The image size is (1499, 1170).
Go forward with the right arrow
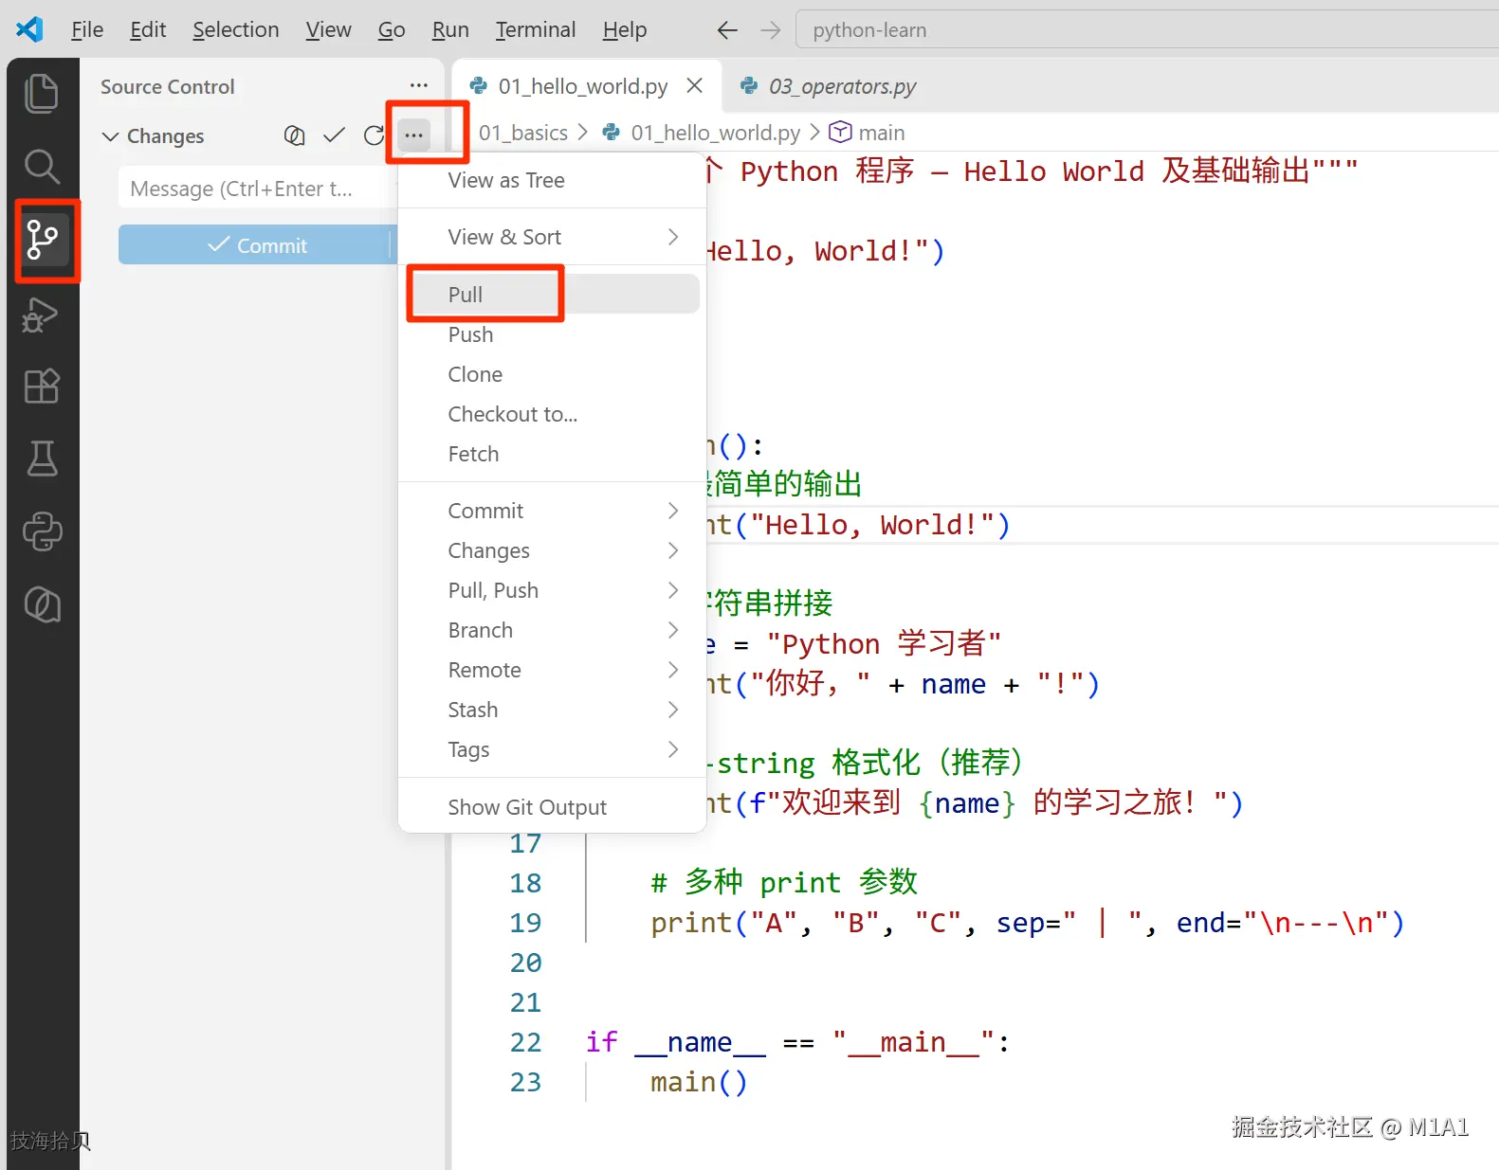771,30
